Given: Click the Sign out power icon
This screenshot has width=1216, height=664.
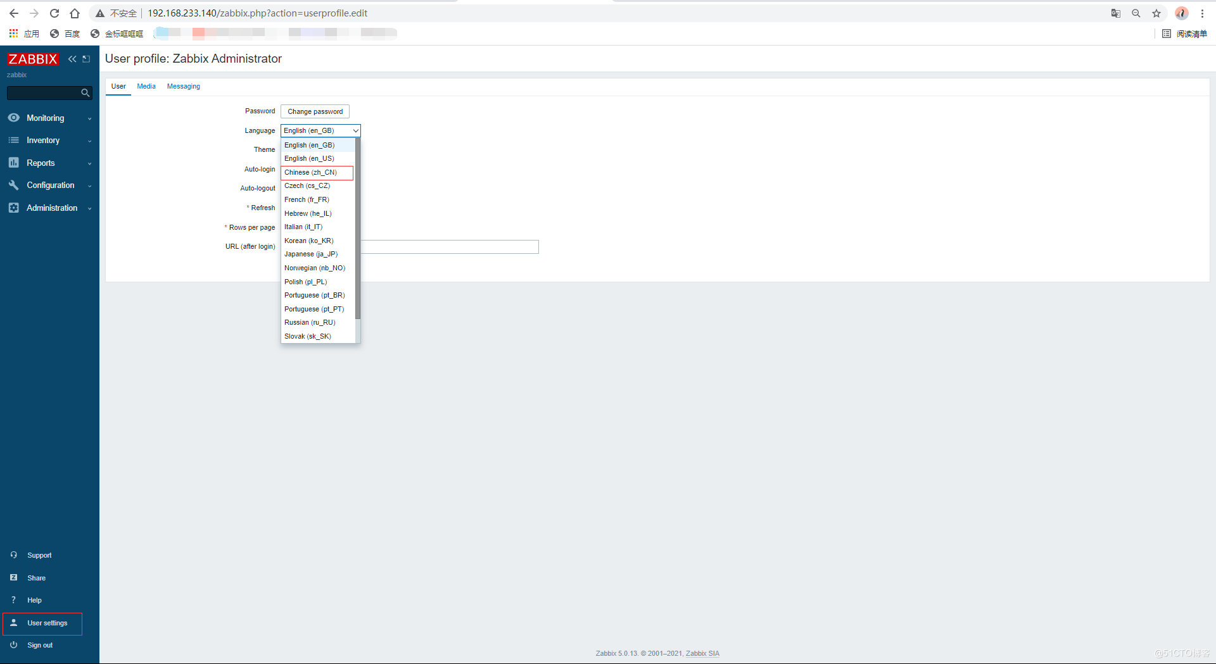Looking at the screenshot, I should pos(13,645).
